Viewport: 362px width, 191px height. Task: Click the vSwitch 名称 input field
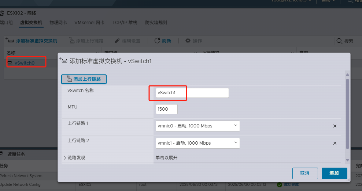192,93
